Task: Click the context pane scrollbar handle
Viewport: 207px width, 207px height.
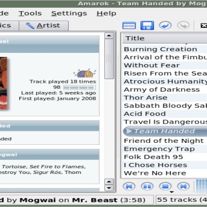Action: 109,58
